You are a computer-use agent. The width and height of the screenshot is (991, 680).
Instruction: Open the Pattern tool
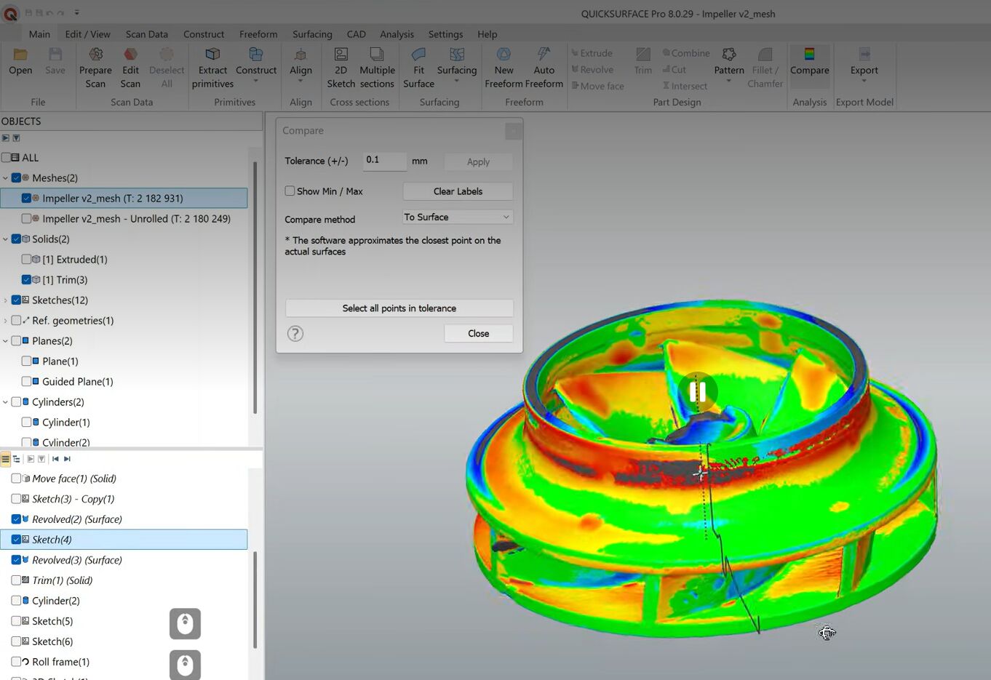point(729,65)
